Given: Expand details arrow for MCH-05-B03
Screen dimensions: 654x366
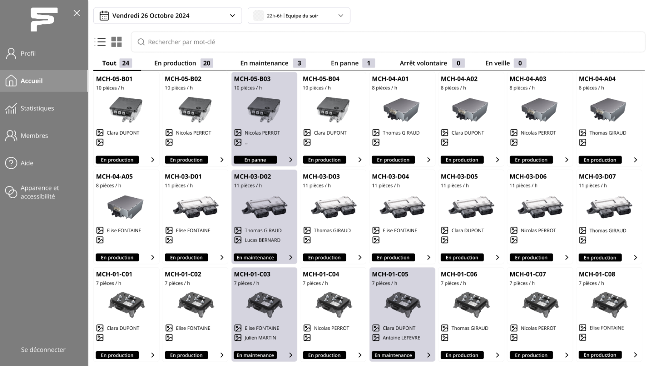Looking at the screenshot, I should 290,160.
